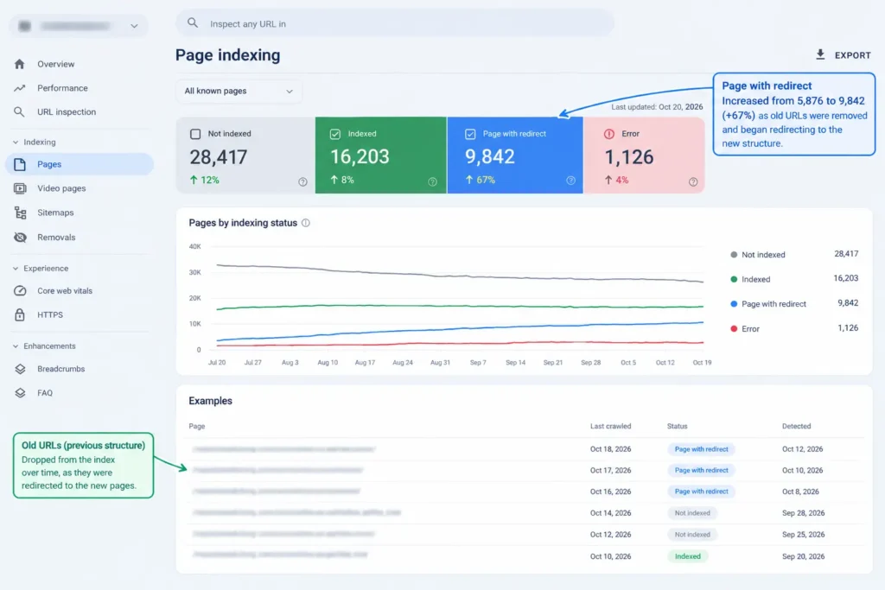Click the help icon on the Error card
This screenshot has height=590, width=885.
[x=693, y=181]
